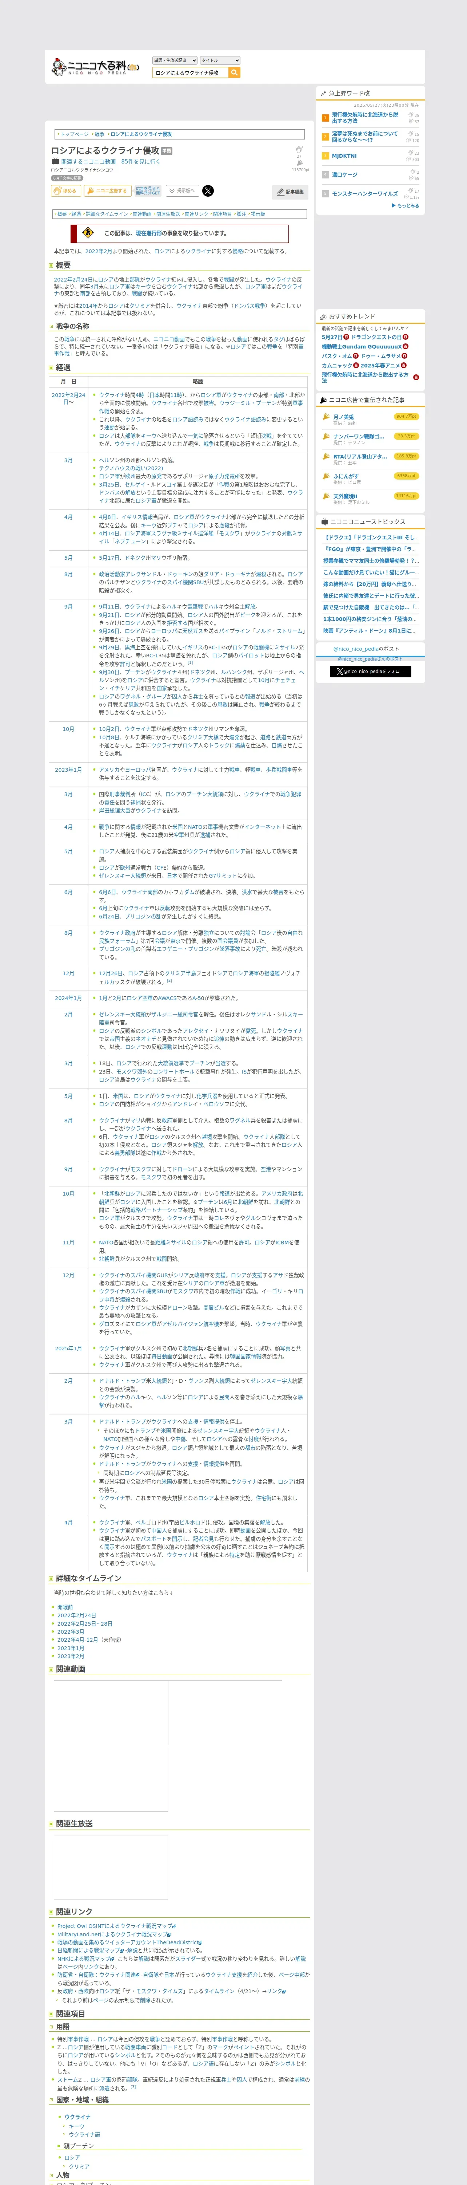This screenshot has height=2185, width=467.
Task: Share the article on X
Action: (x=208, y=191)
